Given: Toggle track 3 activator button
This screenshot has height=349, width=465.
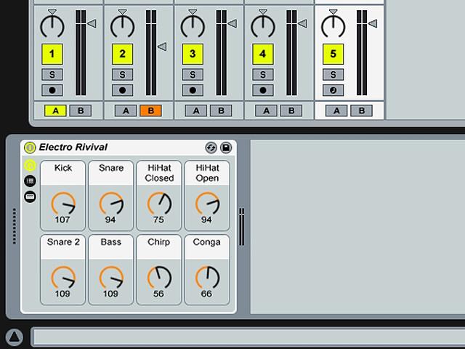Looking at the screenshot, I should pyautogui.click(x=193, y=54).
